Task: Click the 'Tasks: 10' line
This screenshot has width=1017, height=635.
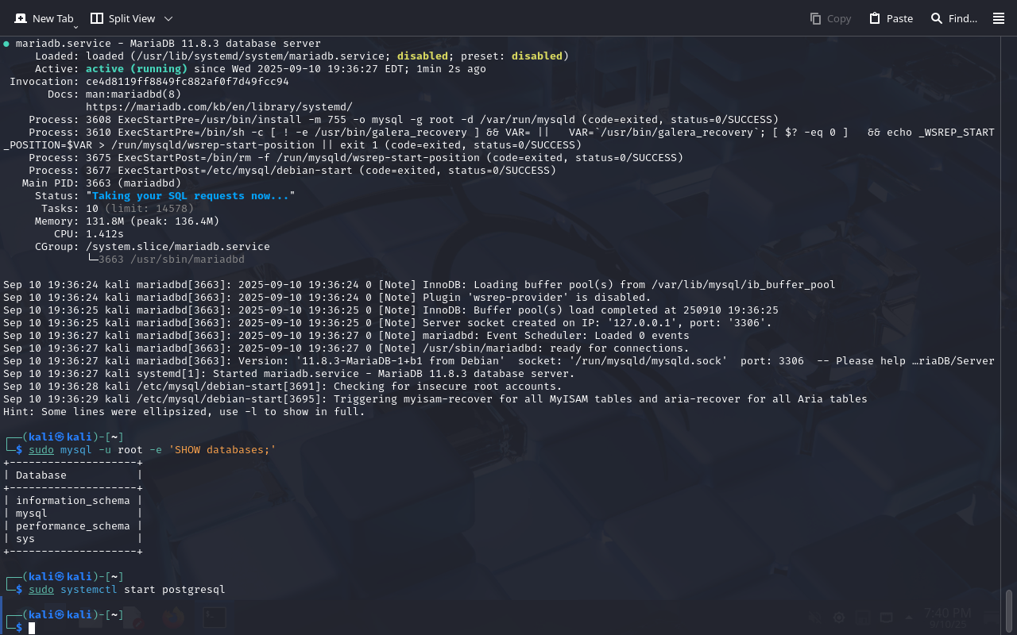Action: (x=118, y=209)
